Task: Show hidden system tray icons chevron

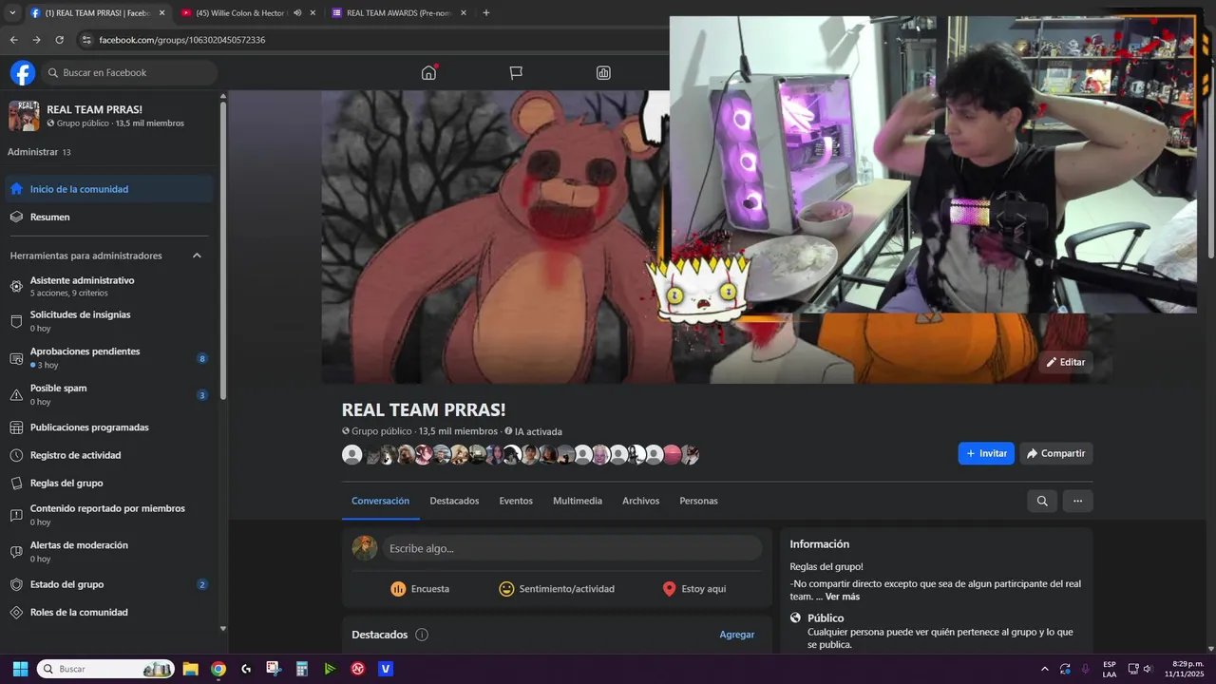Action: [x=1045, y=669]
